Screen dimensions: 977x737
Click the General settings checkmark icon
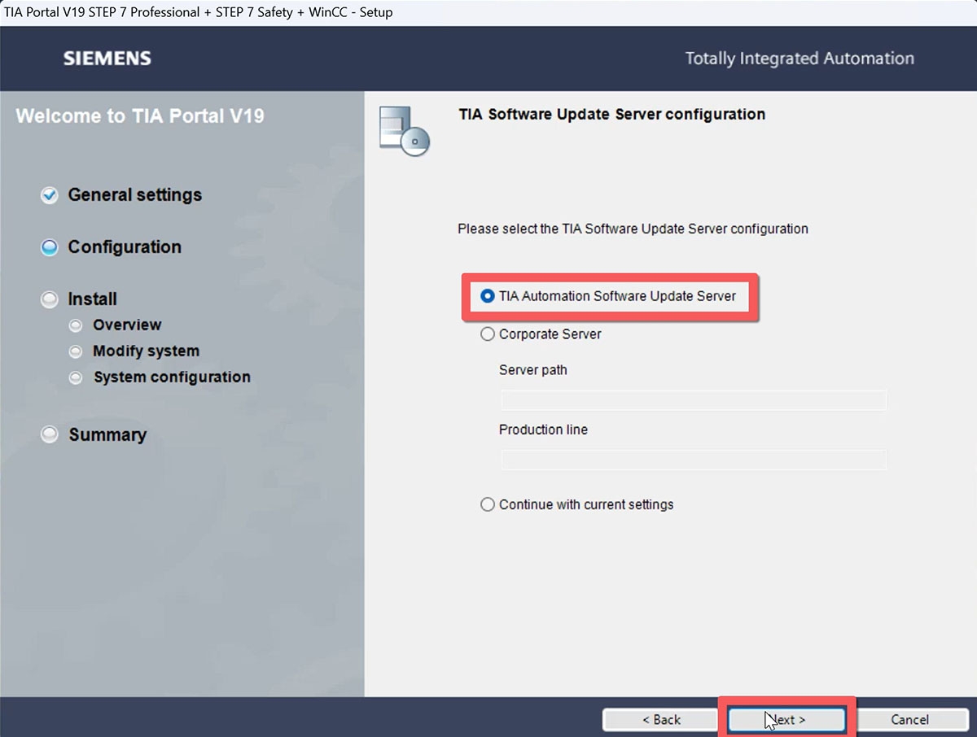point(50,195)
